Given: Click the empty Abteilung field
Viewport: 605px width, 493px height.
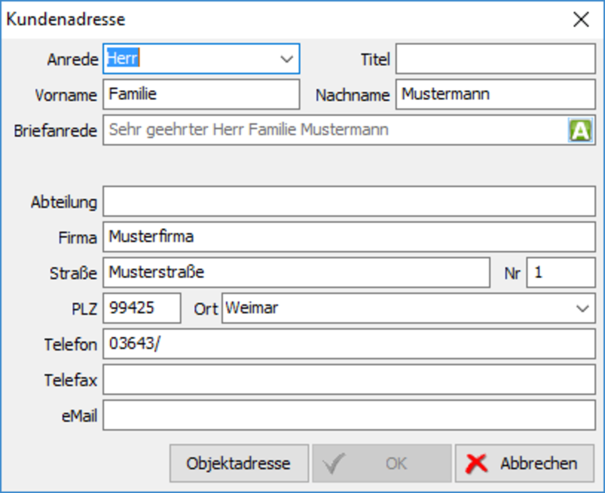Looking at the screenshot, I should [348, 202].
